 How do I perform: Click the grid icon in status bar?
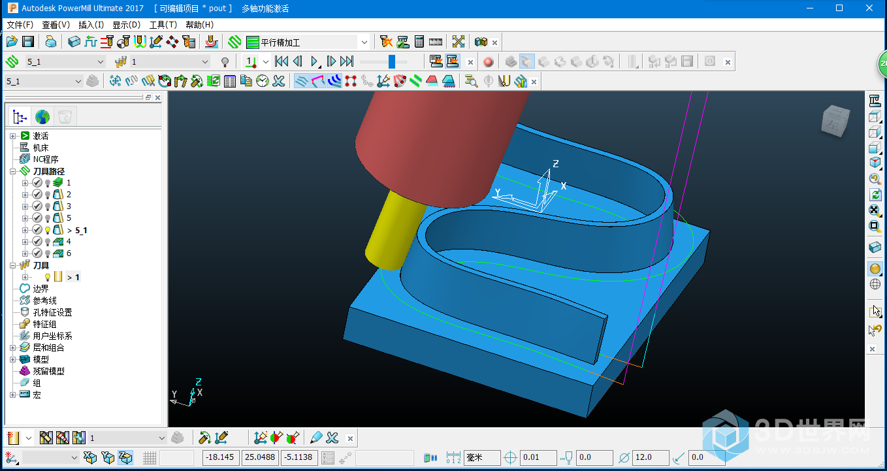coord(150,457)
